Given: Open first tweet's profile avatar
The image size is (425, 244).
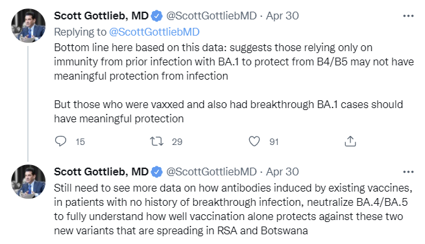Looking at the screenshot, I should click(x=28, y=26).
